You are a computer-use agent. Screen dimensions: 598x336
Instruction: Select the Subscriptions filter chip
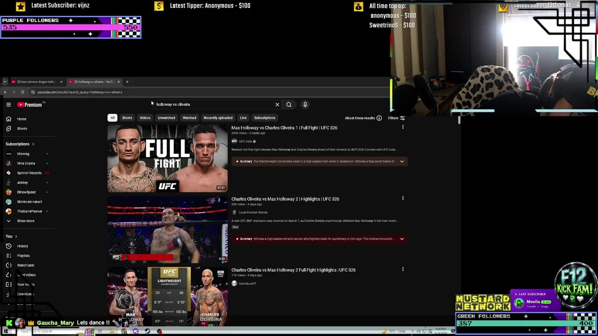pyautogui.click(x=264, y=118)
